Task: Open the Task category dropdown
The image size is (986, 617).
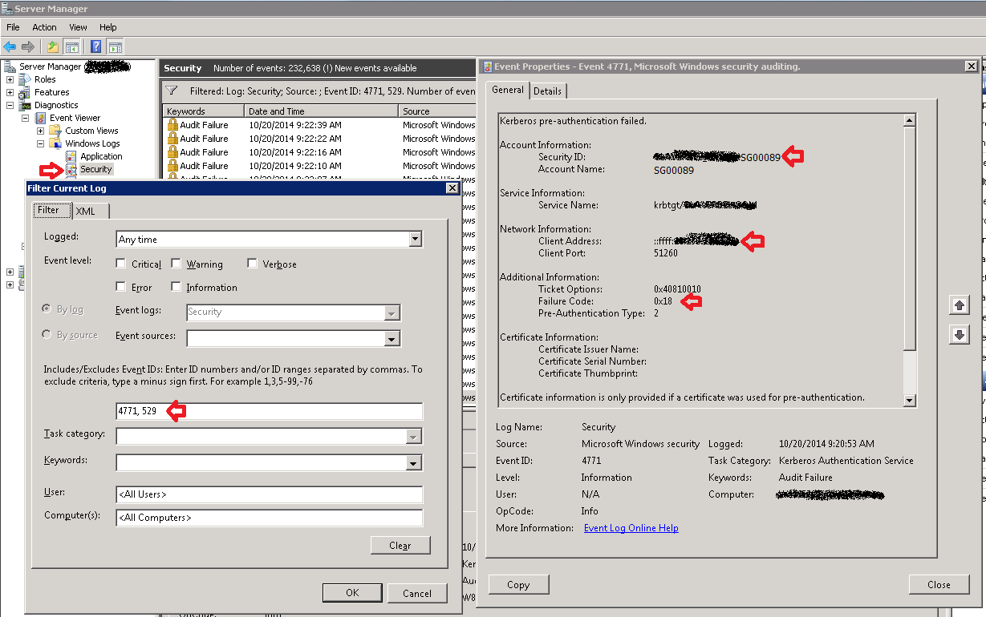Action: 414,437
